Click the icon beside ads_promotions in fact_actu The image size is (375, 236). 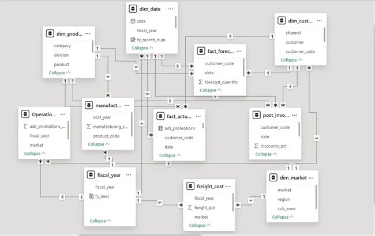(x=160, y=128)
